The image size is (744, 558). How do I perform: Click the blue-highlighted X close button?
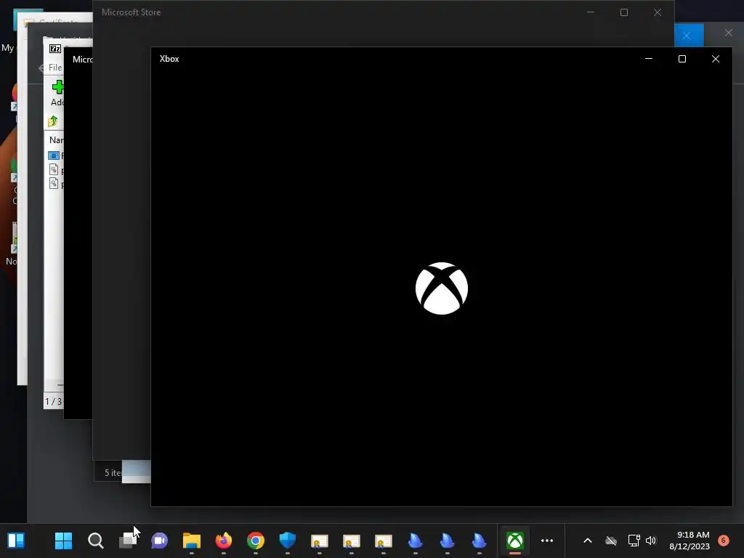[687, 36]
